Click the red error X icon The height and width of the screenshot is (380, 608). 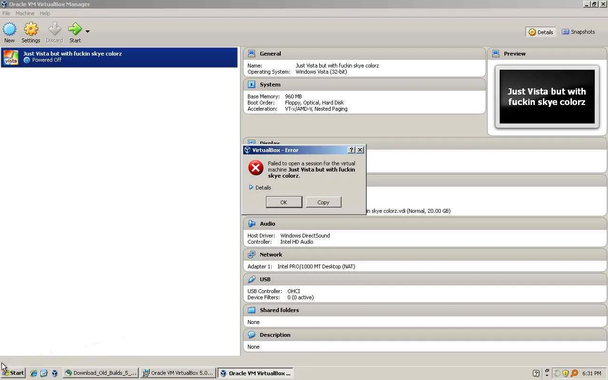click(256, 167)
